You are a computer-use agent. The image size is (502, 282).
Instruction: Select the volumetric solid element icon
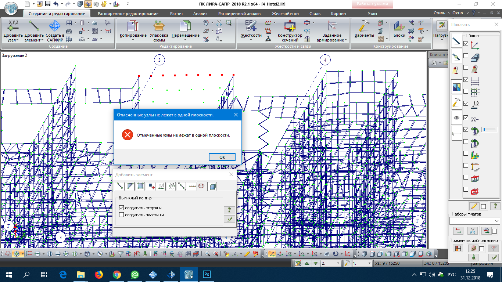(213, 187)
